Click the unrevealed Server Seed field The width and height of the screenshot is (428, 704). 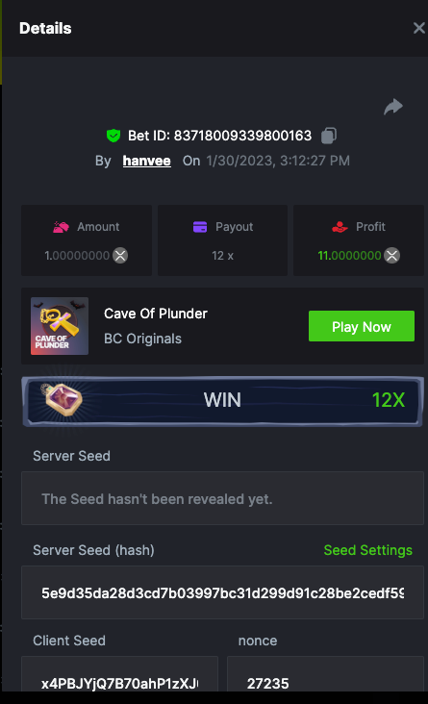coord(222,498)
